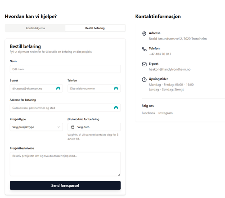
Task: Grab the text area resize handle
Action: [119, 175]
